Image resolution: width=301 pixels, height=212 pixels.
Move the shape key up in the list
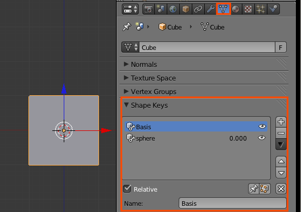281,162
